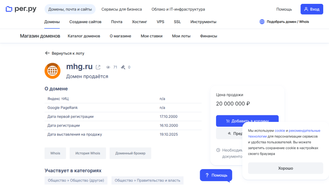Open О магазине page
The width and height of the screenshot is (329, 185).
(x=120, y=36)
